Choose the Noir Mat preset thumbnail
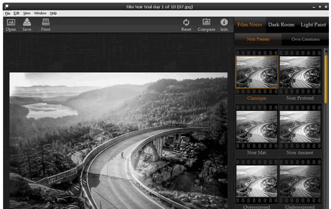The width and height of the screenshot is (331, 209). [x=256, y=127]
